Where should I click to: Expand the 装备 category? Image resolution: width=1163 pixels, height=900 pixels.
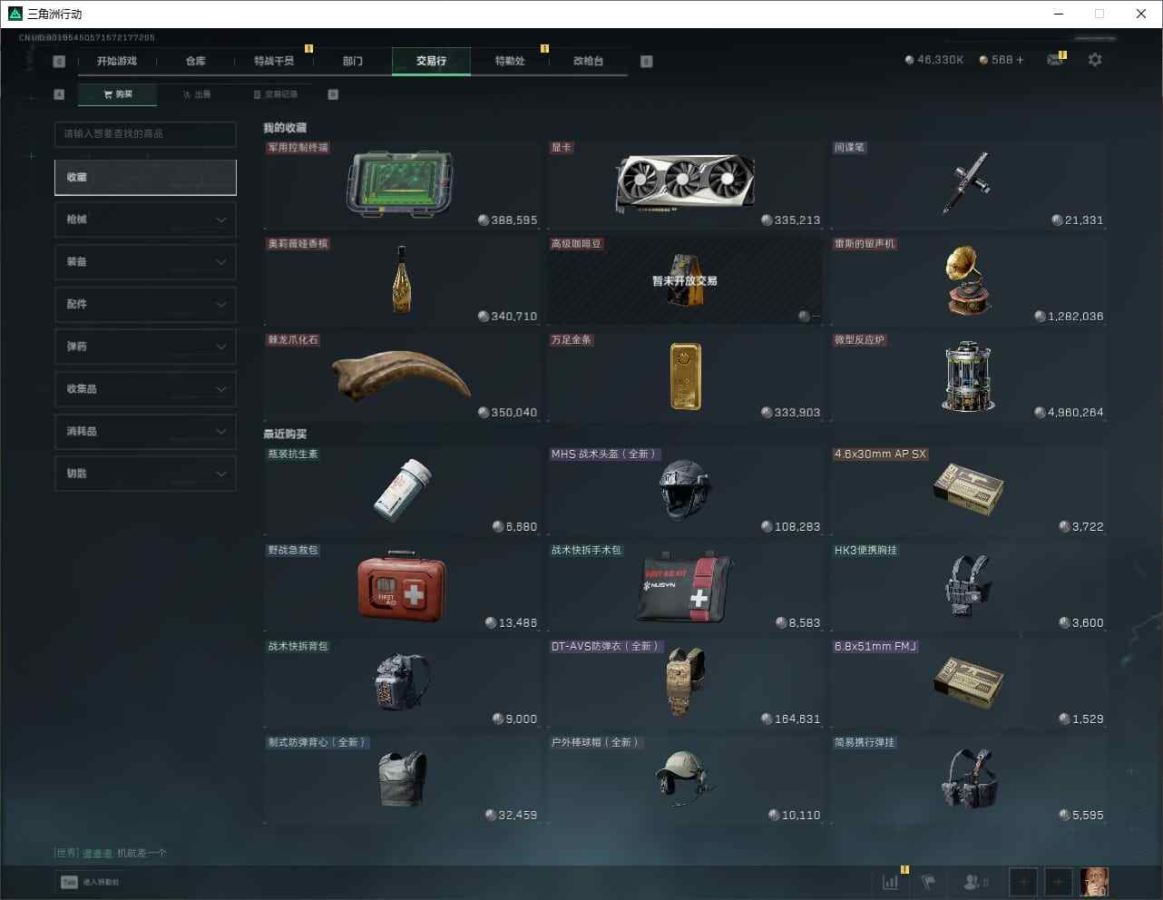[x=145, y=262]
